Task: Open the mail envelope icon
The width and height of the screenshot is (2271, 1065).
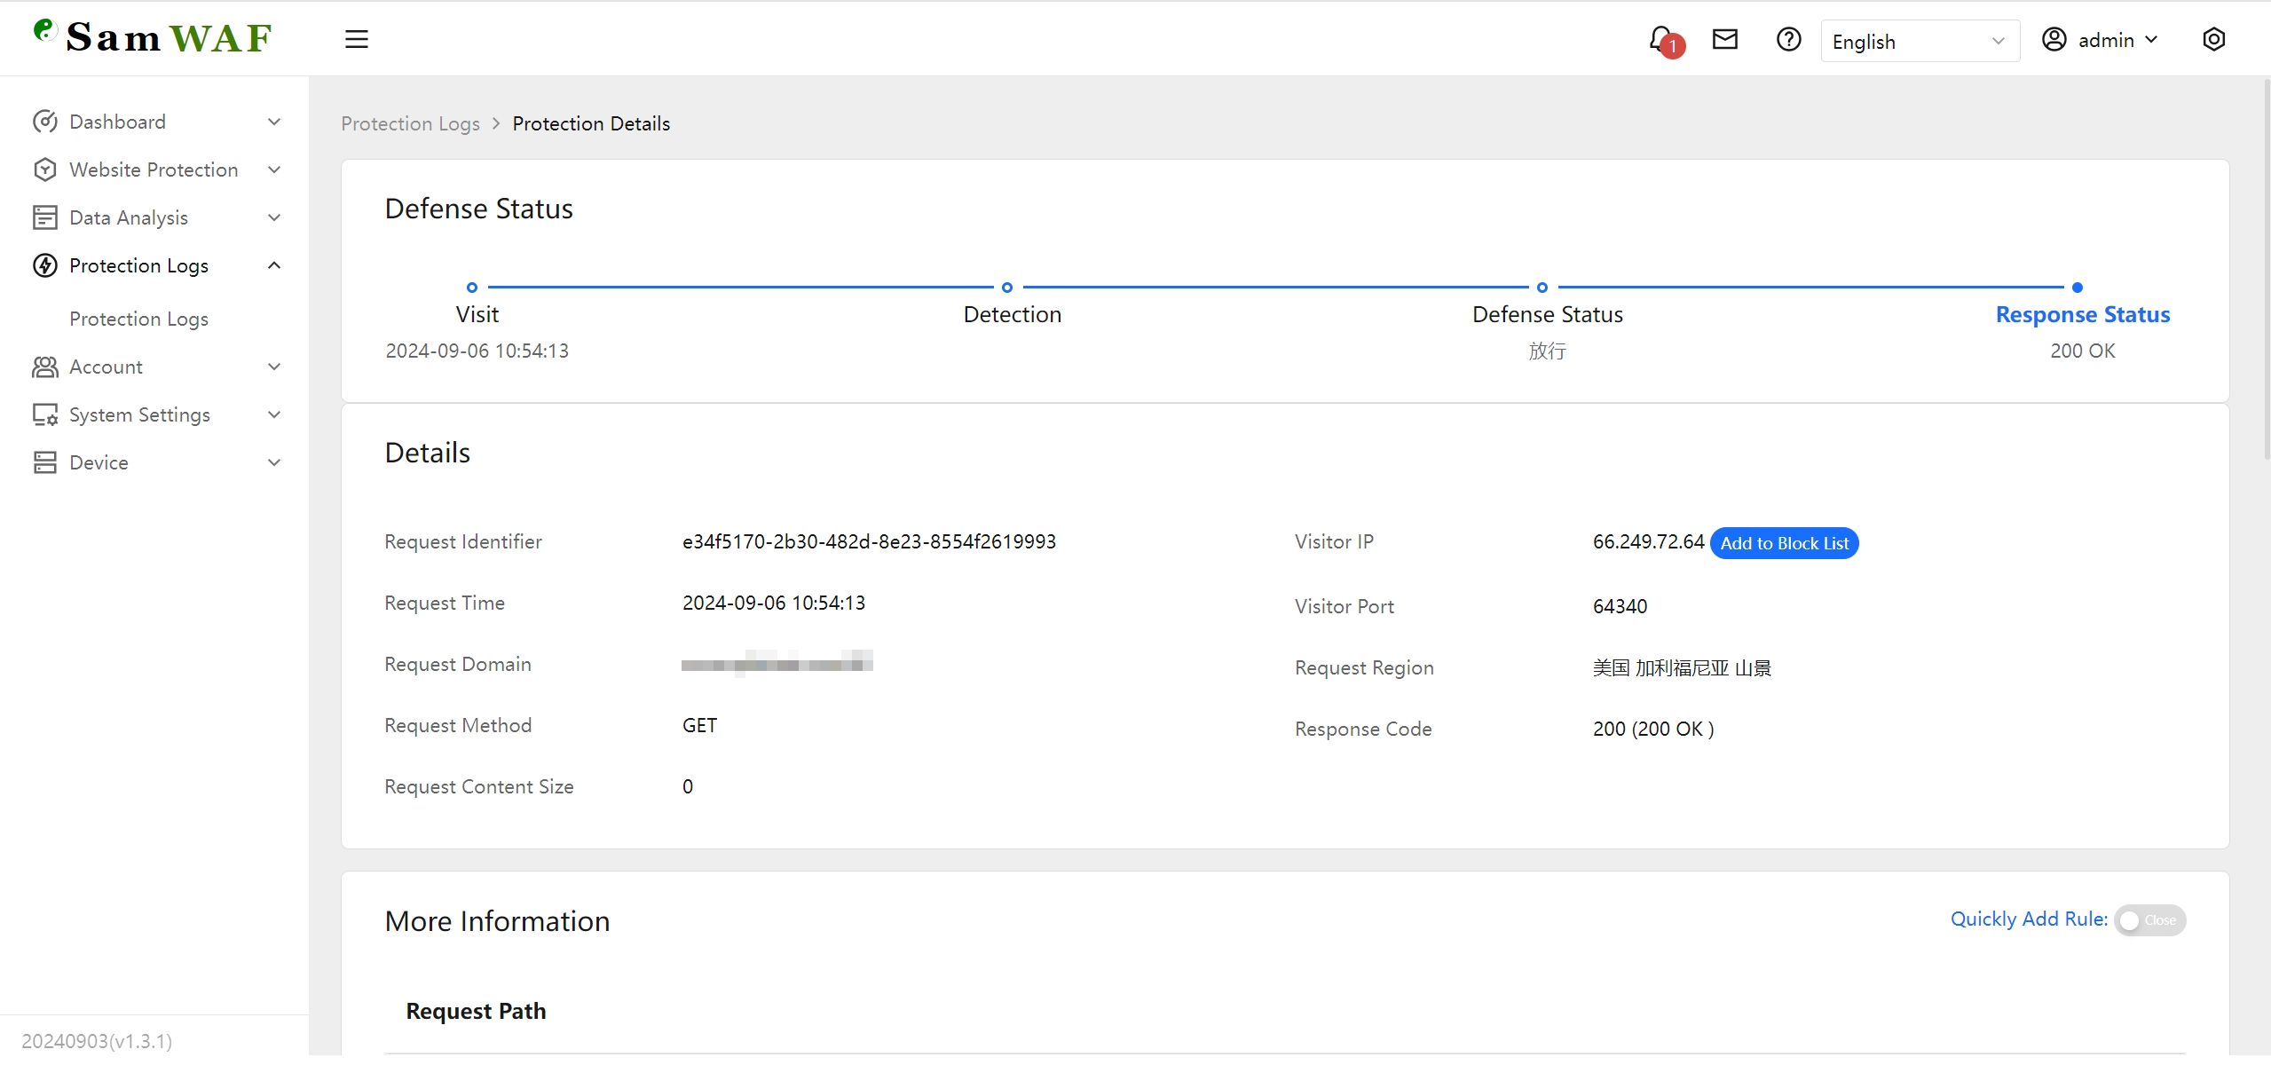Action: (x=1724, y=39)
